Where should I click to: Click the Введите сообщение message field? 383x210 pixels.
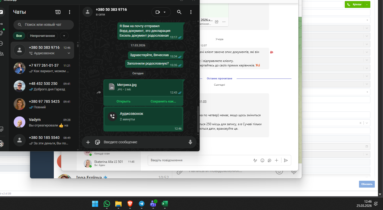tap(144, 142)
